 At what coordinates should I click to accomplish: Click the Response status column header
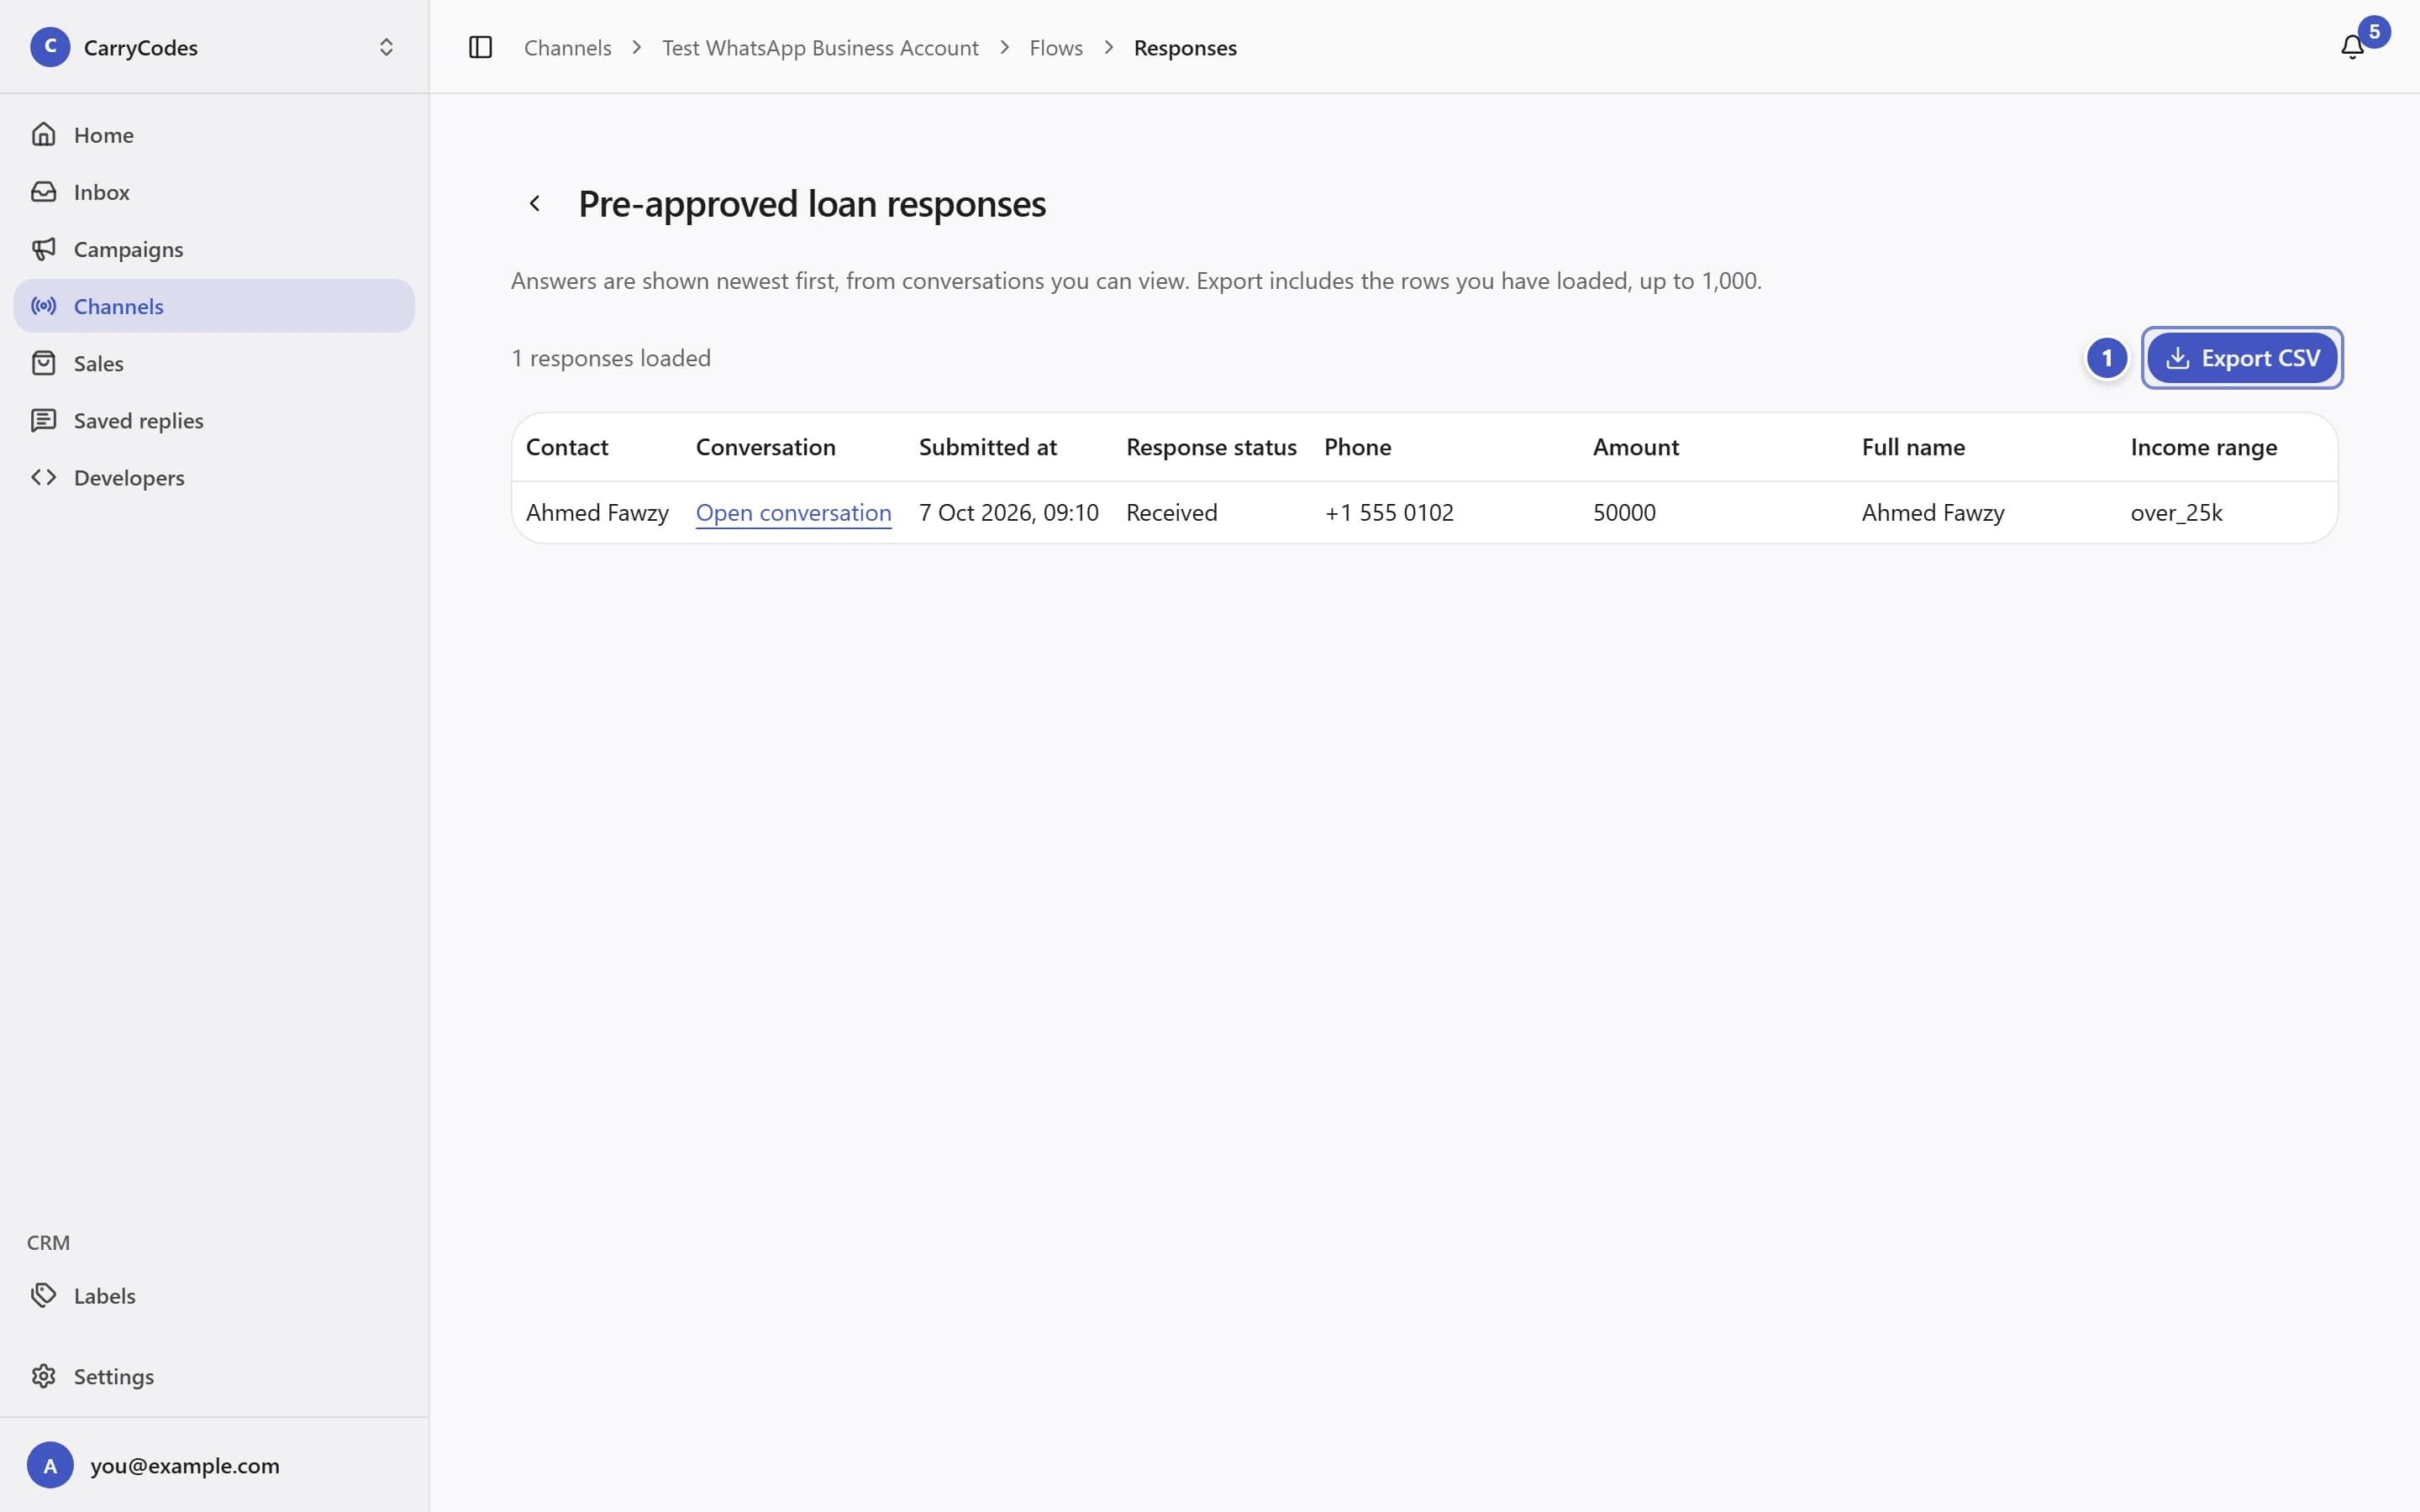click(1211, 447)
